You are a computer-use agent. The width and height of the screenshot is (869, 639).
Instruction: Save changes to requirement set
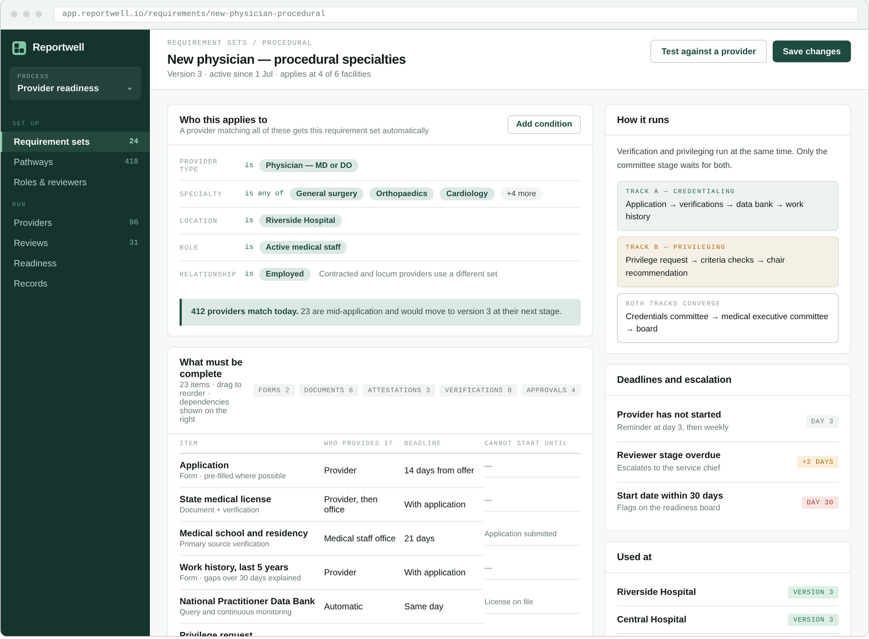[811, 52]
